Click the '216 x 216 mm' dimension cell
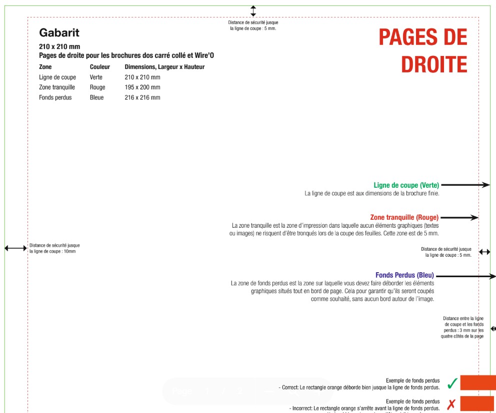Image resolution: width=496 pixels, height=413 pixels. 142,97
